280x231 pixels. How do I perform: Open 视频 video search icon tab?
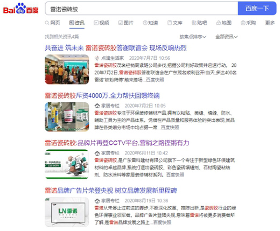click(101, 23)
